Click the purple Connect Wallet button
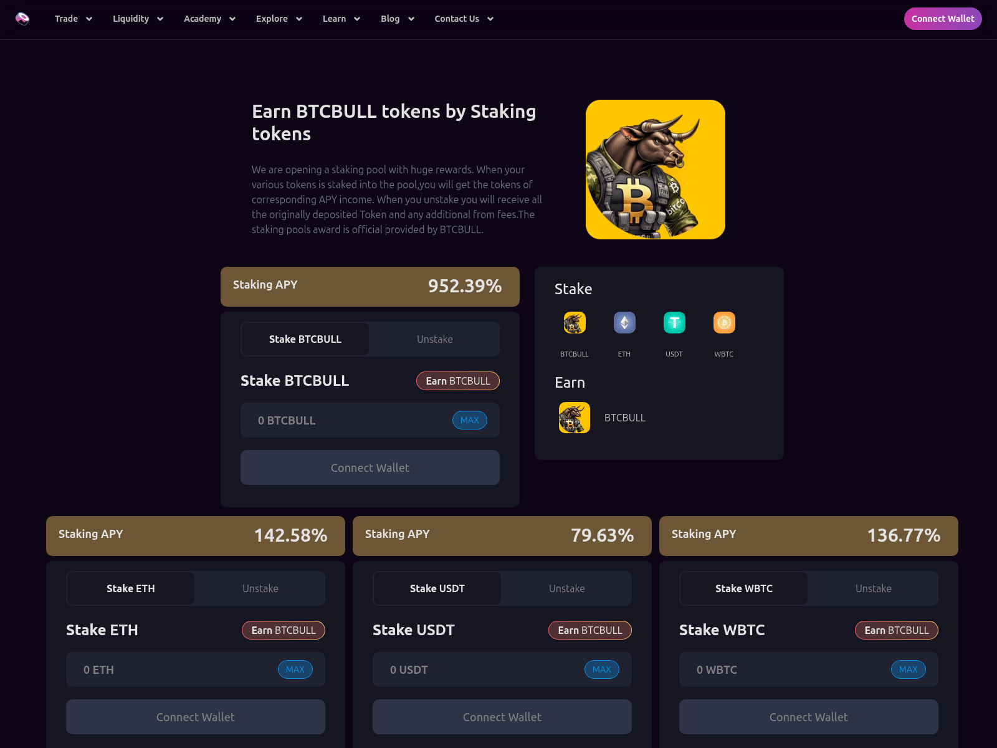 click(x=943, y=19)
